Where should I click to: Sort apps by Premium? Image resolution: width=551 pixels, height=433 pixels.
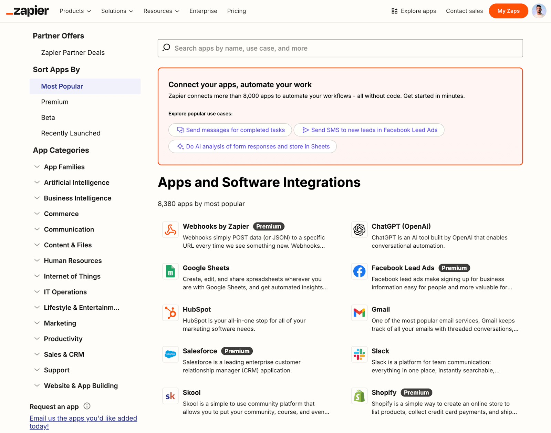pos(55,102)
